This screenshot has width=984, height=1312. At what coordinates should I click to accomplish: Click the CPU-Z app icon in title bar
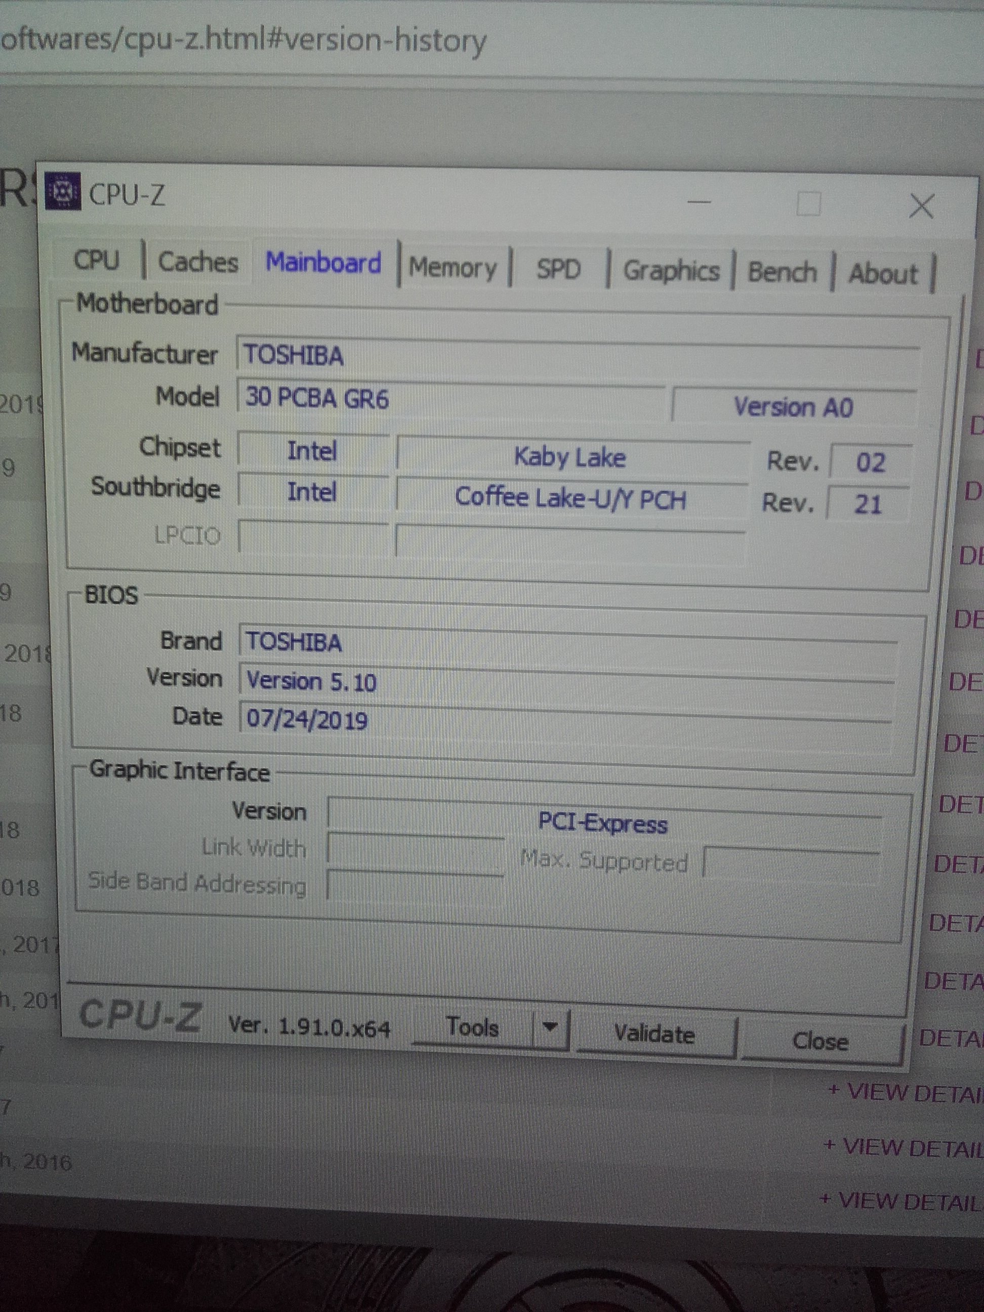pyautogui.click(x=62, y=191)
